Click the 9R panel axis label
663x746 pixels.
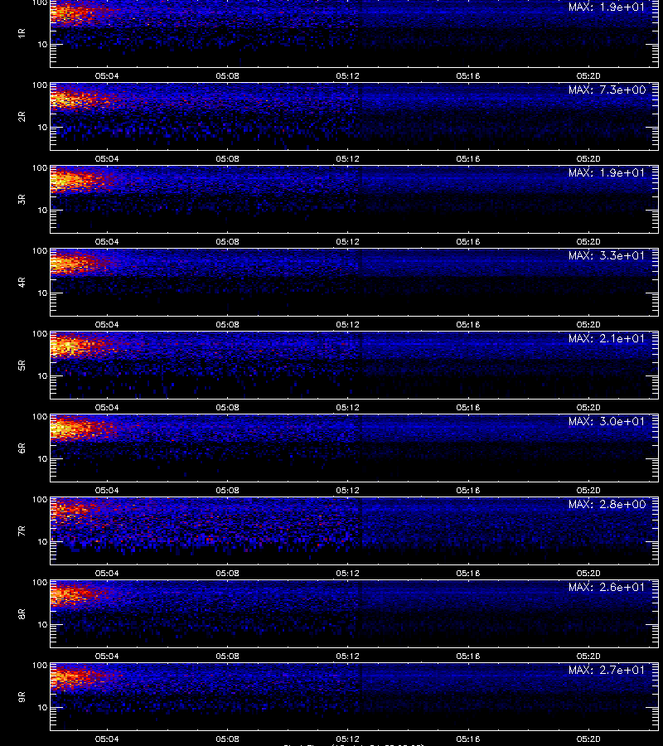[22, 696]
